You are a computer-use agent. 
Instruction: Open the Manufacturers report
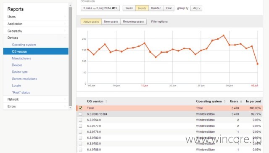pos(21,58)
